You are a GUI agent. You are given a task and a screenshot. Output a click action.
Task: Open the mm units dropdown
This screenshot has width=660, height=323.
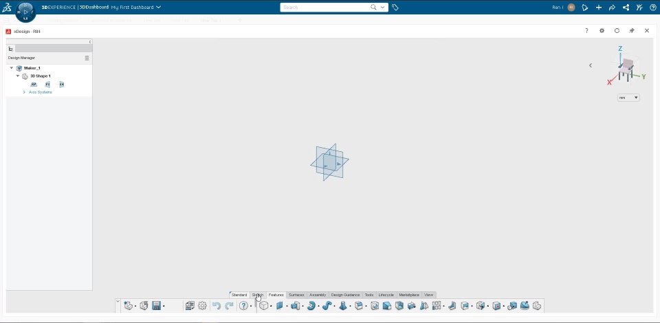coord(628,98)
